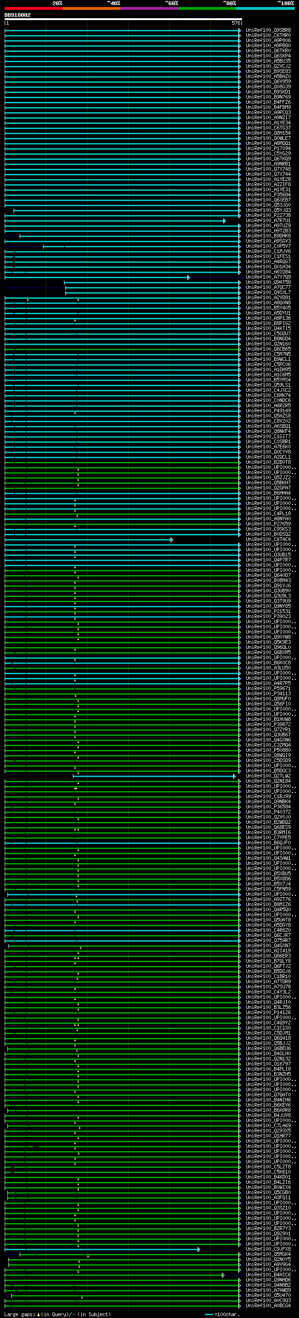Viewport: 299px width, 1318px height.
Task: Select label UniRef100_A9NZI7
Action: coord(268,118)
